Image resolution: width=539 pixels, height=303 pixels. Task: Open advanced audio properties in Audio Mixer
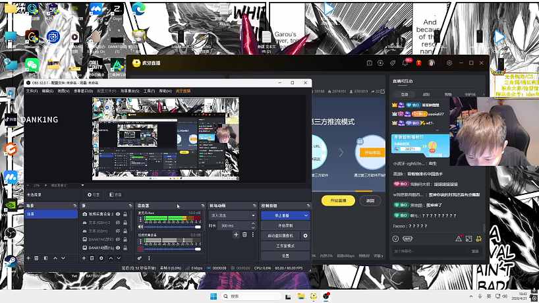click(x=140, y=258)
